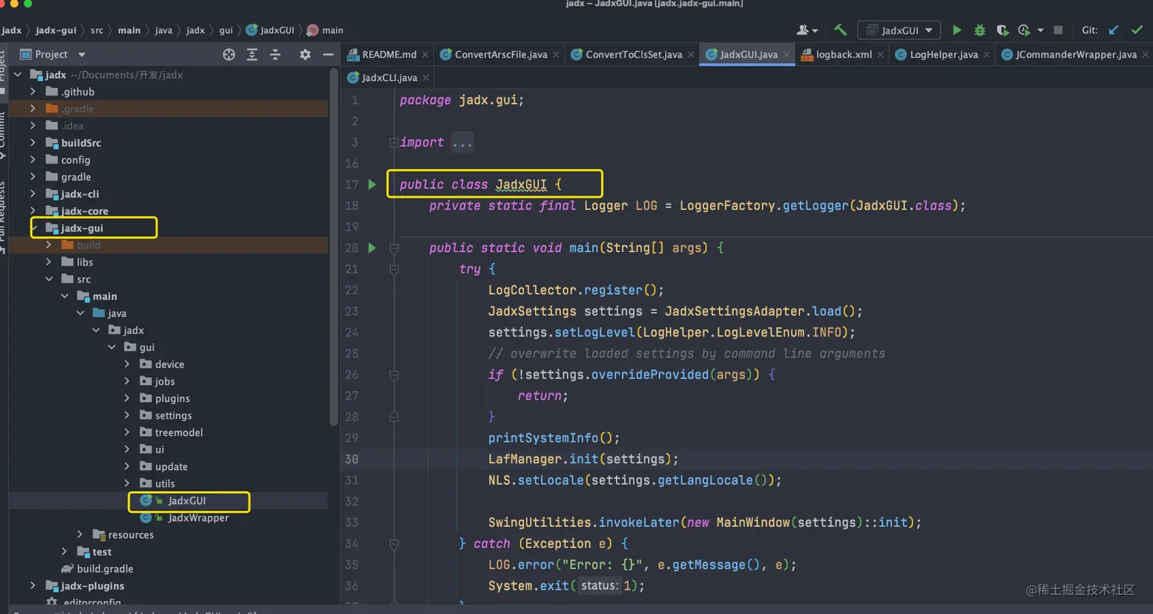Expand all in Project panel
This screenshot has width=1153, height=614.
click(252, 55)
